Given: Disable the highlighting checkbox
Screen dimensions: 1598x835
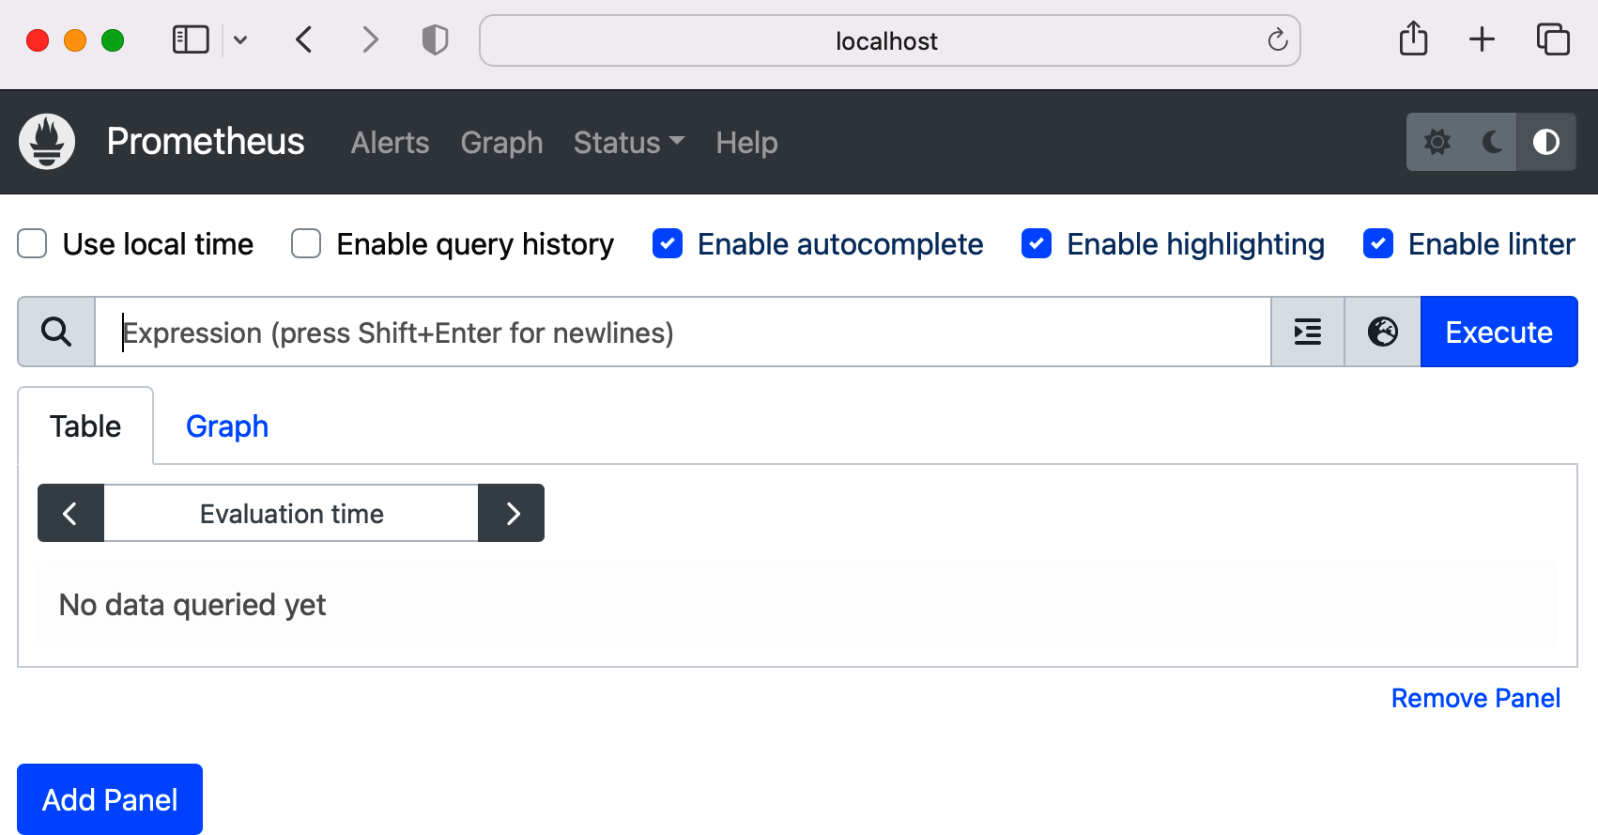Looking at the screenshot, I should click(x=1037, y=243).
